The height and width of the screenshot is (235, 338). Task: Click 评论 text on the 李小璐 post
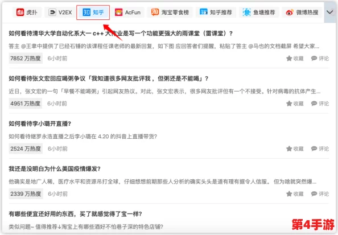pyautogui.click(x=324, y=149)
